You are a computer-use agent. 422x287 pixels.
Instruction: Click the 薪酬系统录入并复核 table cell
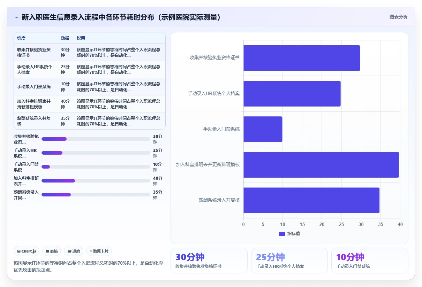[36, 121]
